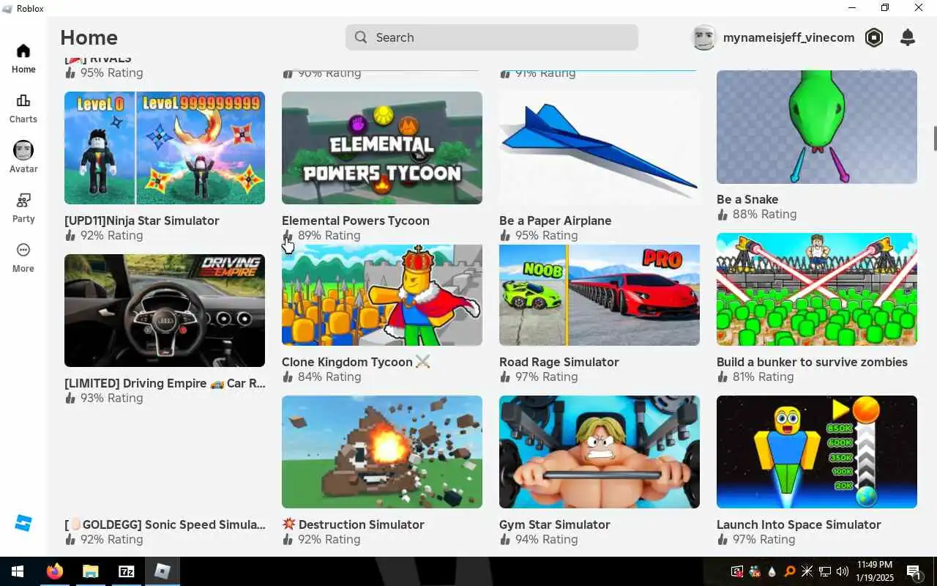Open the Clone Kingdom Tycoon thumbnail
Screen dimensions: 937x586
pos(382,295)
